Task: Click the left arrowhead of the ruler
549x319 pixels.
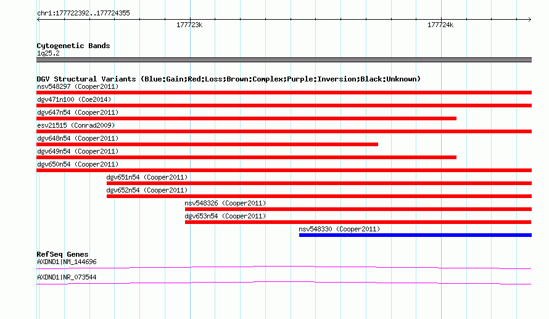Action: [38, 20]
